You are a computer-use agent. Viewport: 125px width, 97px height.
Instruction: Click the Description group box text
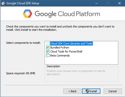point(76,73)
